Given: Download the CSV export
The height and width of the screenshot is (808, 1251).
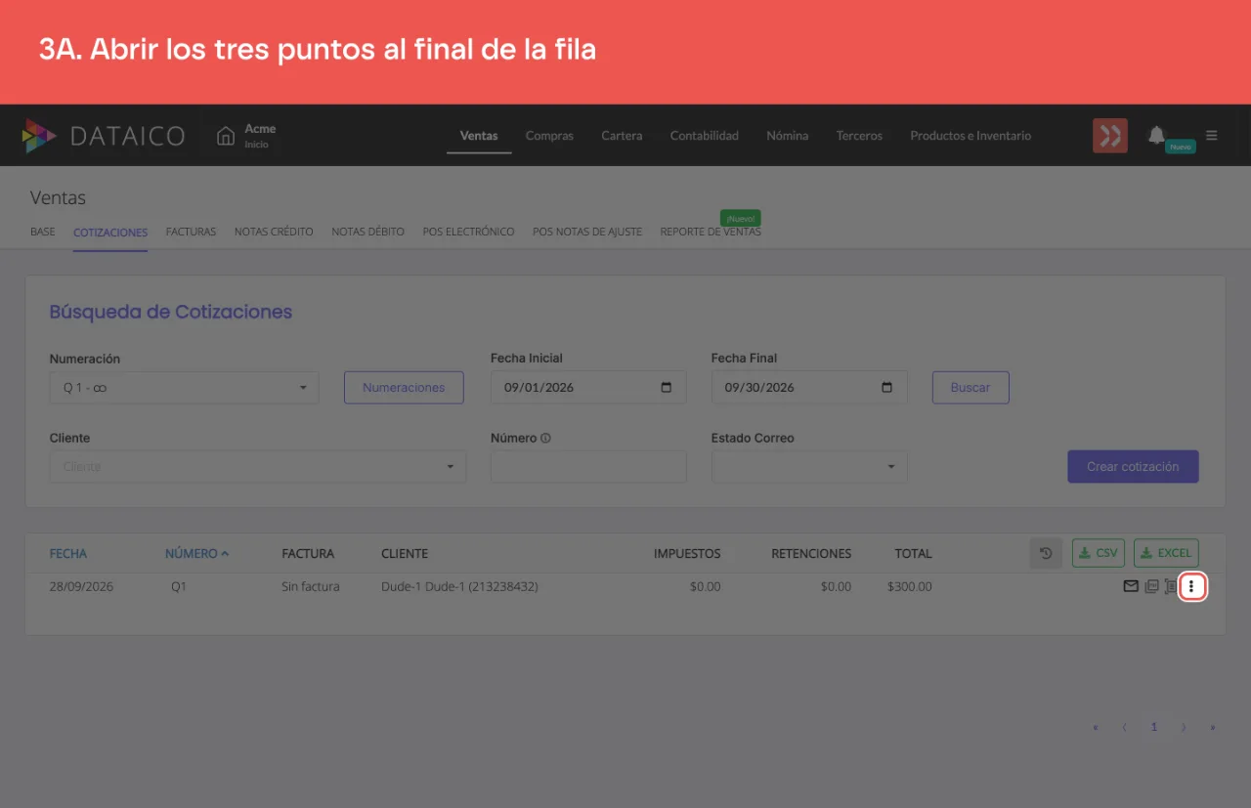Looking at the screenshot, I should tap(1099, 553).
